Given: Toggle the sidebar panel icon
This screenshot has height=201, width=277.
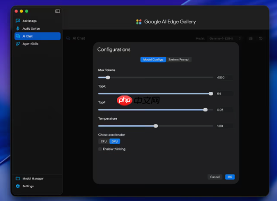Looking at the screenshot, I should tap(57, 11).
